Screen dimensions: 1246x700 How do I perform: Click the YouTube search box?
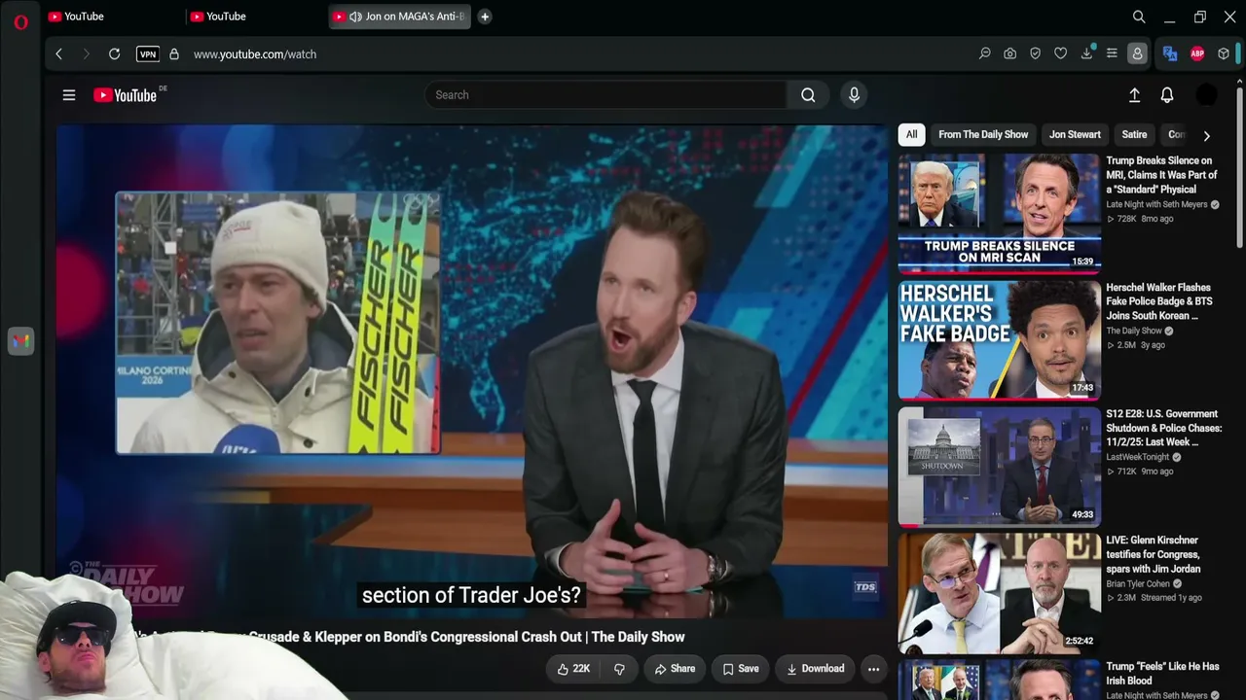(x=605, y=95)
